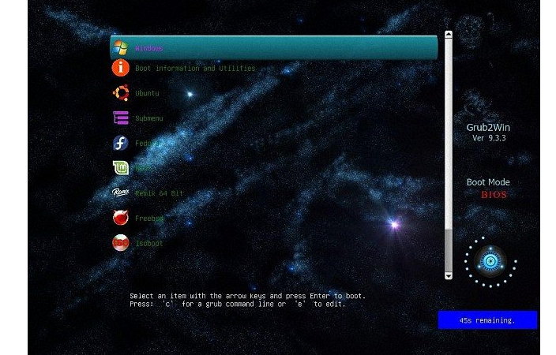Select Boot Information and Utilities entry
This screenshot has height=355, width=556.
click(195, 69)
